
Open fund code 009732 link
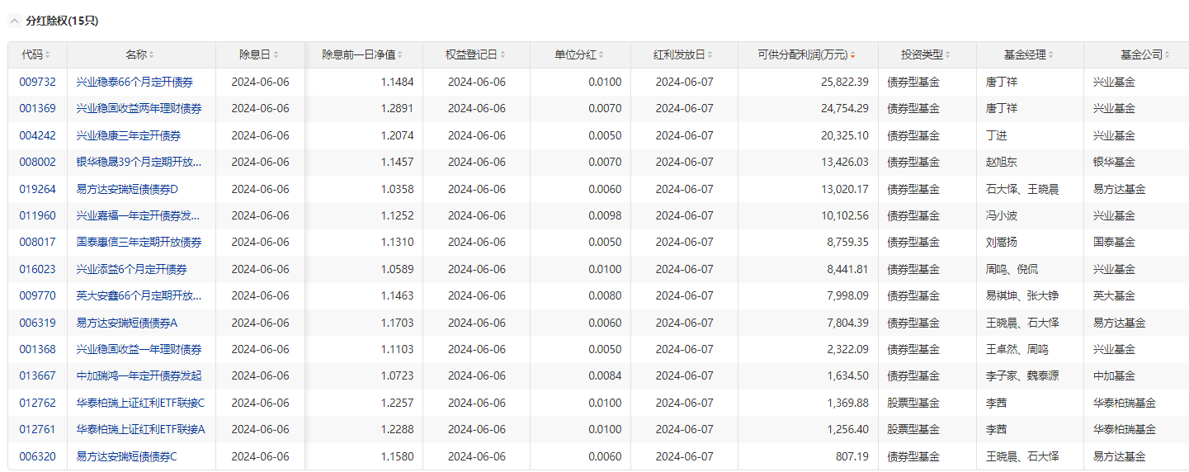pyautogui.click(x=37, y=82)
